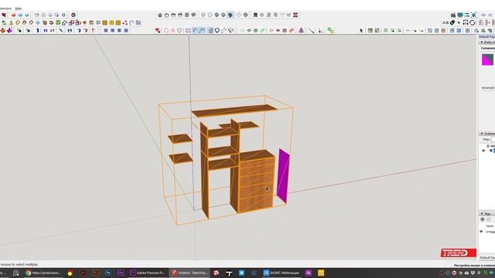The image size is (495, 278).
Task: Select the Default Tray tab at bottom
Action: (x=487, y=258)
